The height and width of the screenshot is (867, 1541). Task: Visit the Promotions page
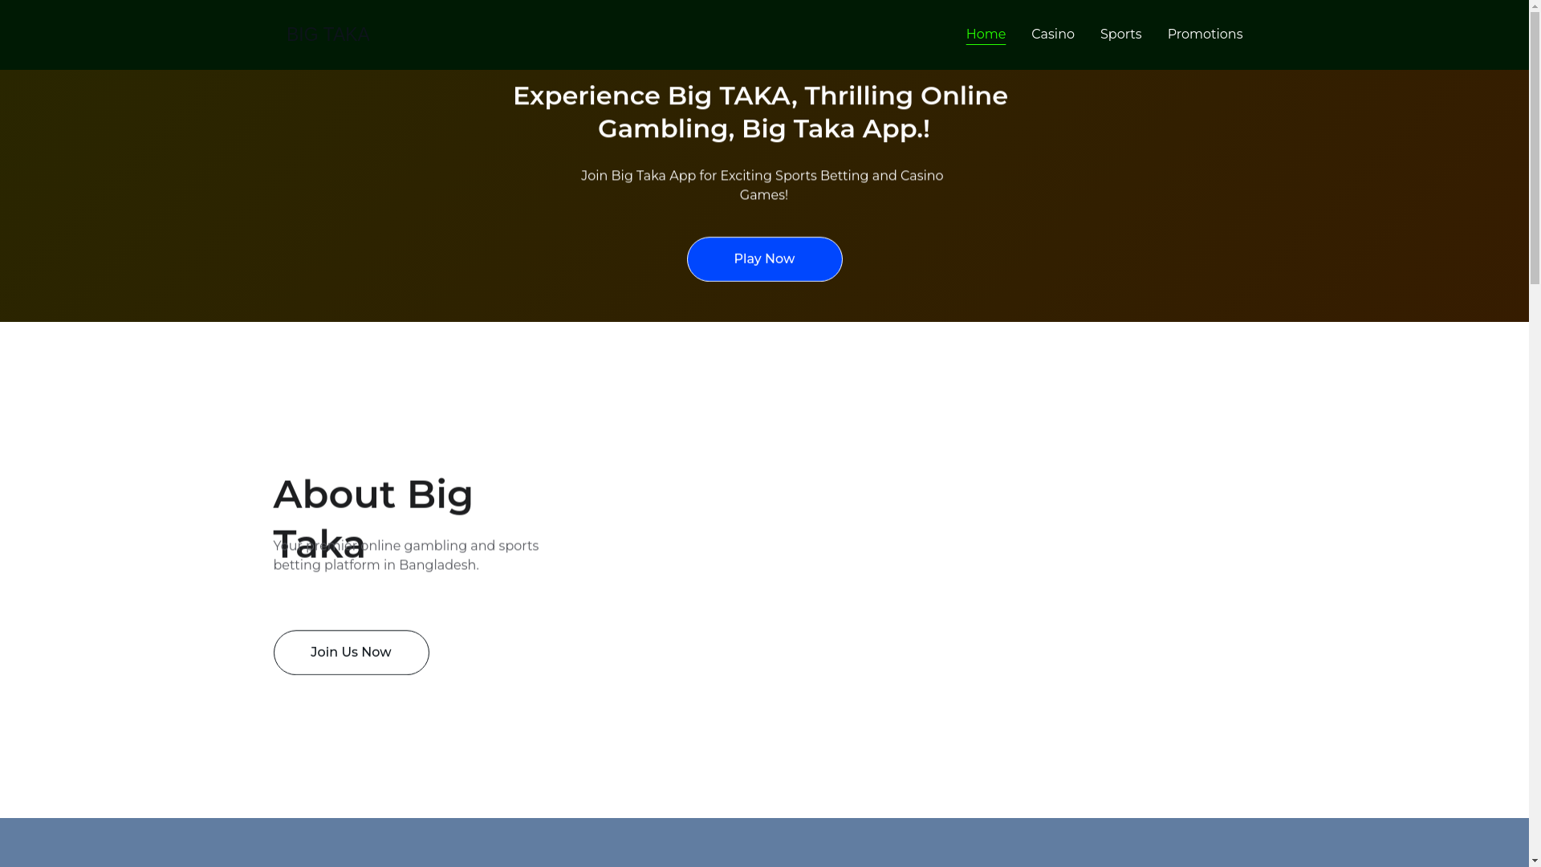[x=1204, y=35]
